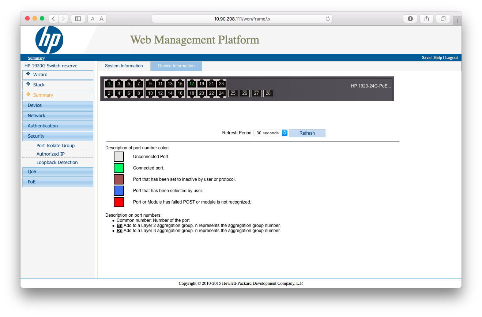Toggle Safari sidebar button
This screenshot has width=482, height=317.
(78, 19)
